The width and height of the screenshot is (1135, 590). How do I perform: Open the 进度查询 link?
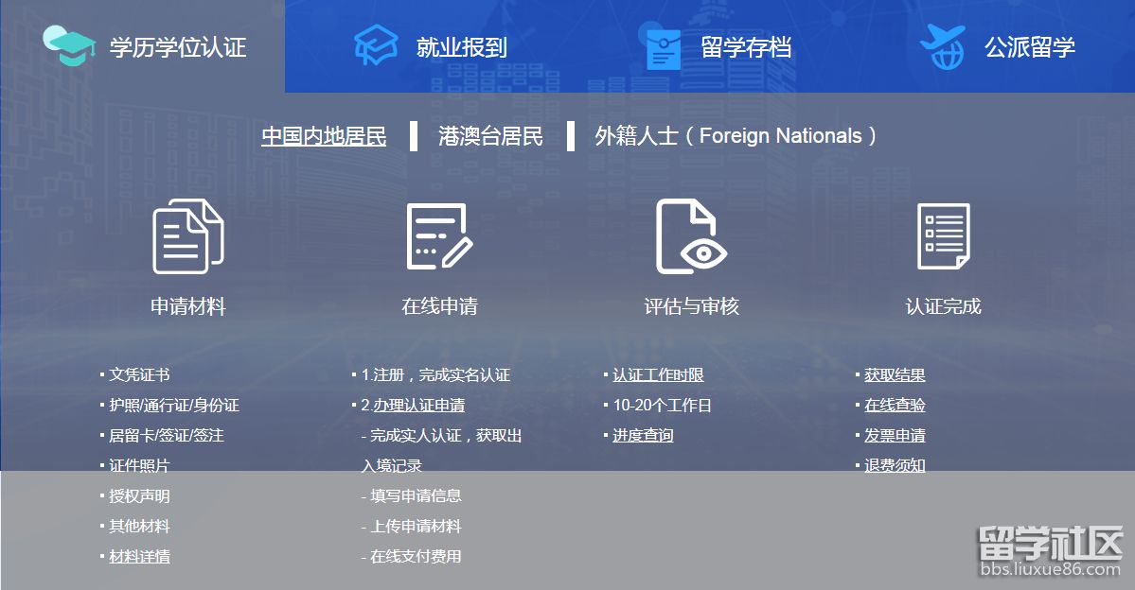pyautogui.click(x=643, y=436)
